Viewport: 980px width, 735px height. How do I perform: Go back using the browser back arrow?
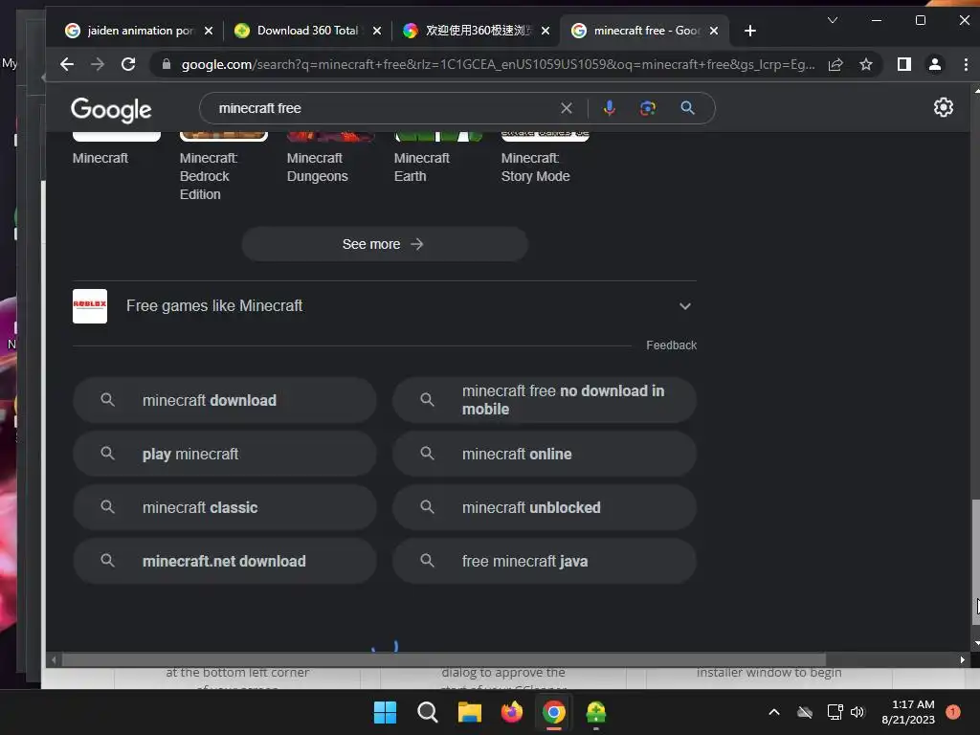coord(67,64)
